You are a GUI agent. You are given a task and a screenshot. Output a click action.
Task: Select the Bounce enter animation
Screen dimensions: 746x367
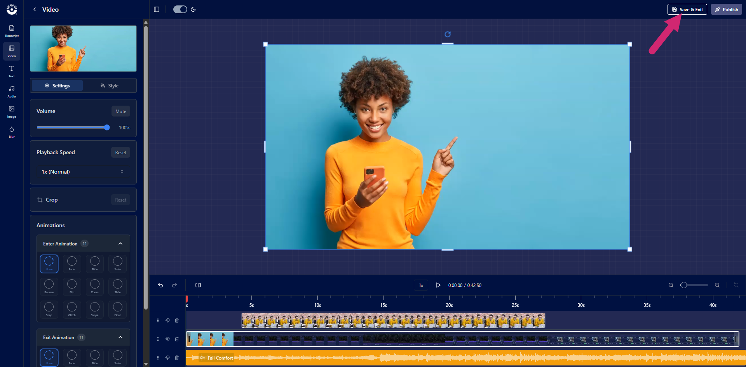49,287
